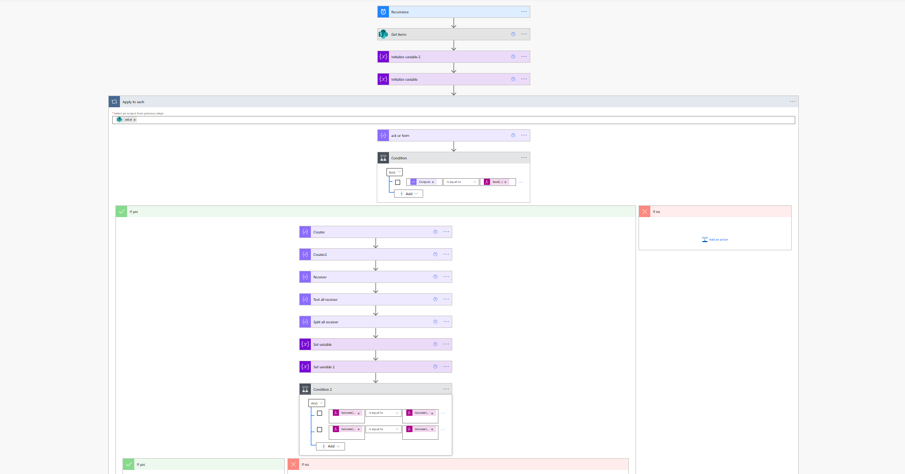Click Add an action in If no branch
This screenshot has height=474, width=905.
[x=715, y=240]
